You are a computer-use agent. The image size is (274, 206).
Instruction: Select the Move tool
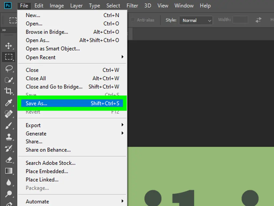8,46
